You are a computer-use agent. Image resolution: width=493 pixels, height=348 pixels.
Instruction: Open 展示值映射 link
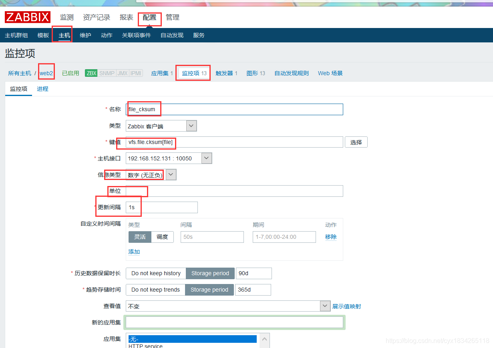346,306
